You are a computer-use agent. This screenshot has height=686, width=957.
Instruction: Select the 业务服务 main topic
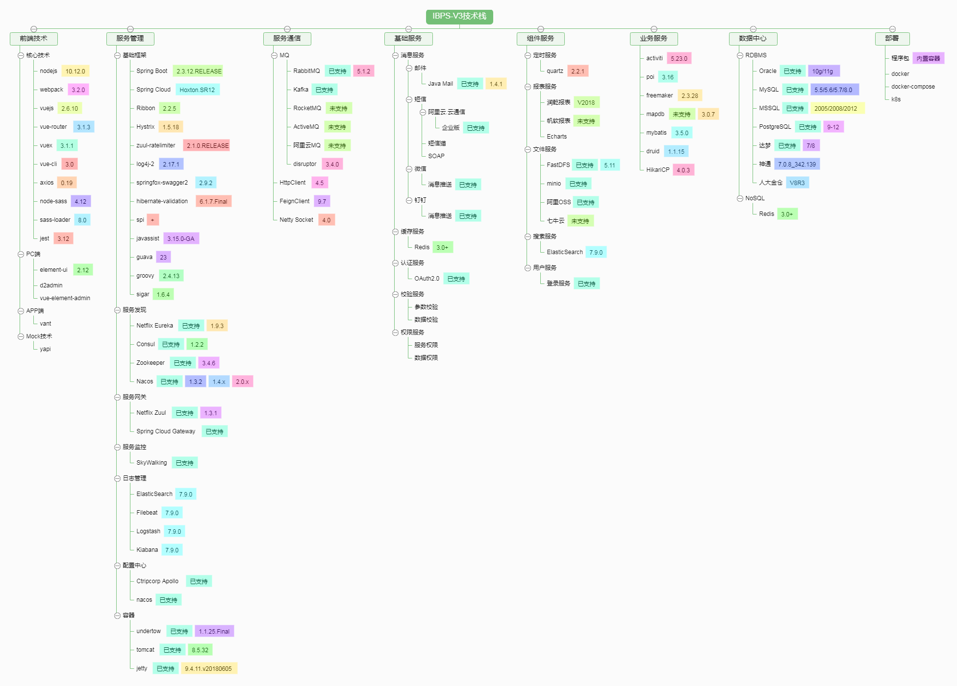coord(654,39)
